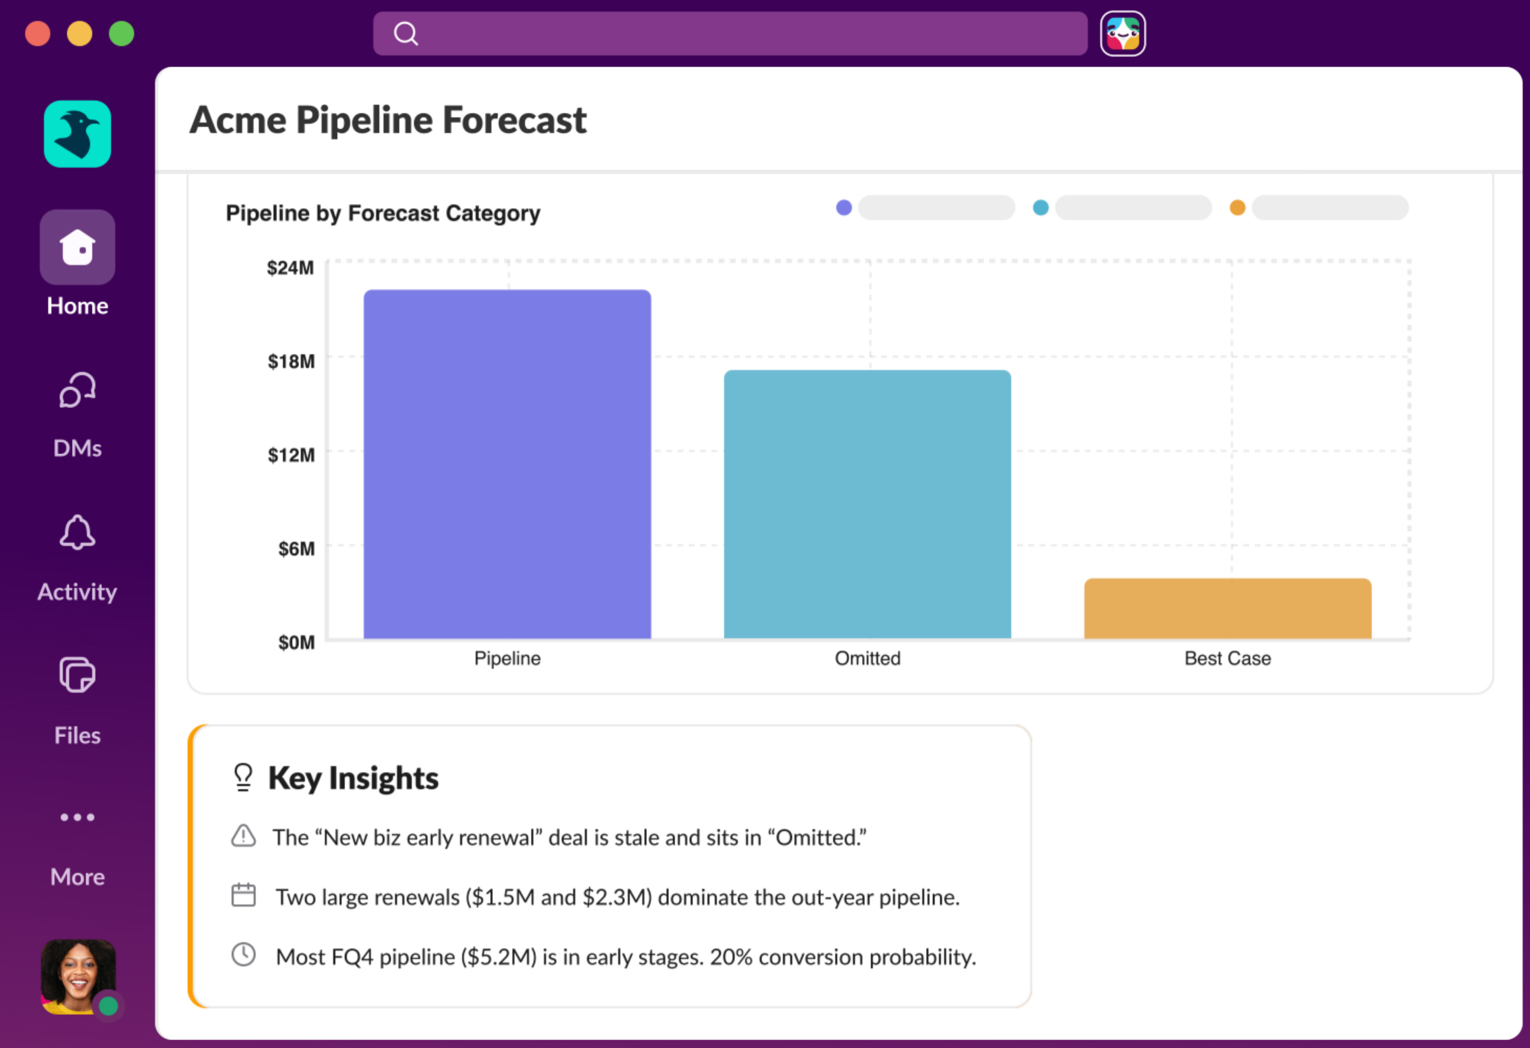The height and width of the screenshot is (1048, 1530).
Task: Click the $6M y-axis label
Action: click(x=296, y=548)
